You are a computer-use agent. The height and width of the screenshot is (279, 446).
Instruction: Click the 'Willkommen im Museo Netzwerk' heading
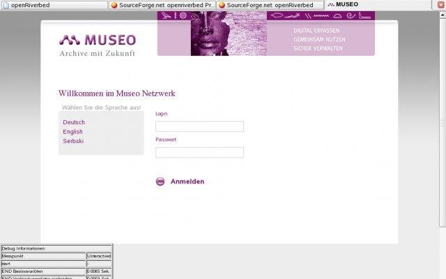click(x=116, y=93)
